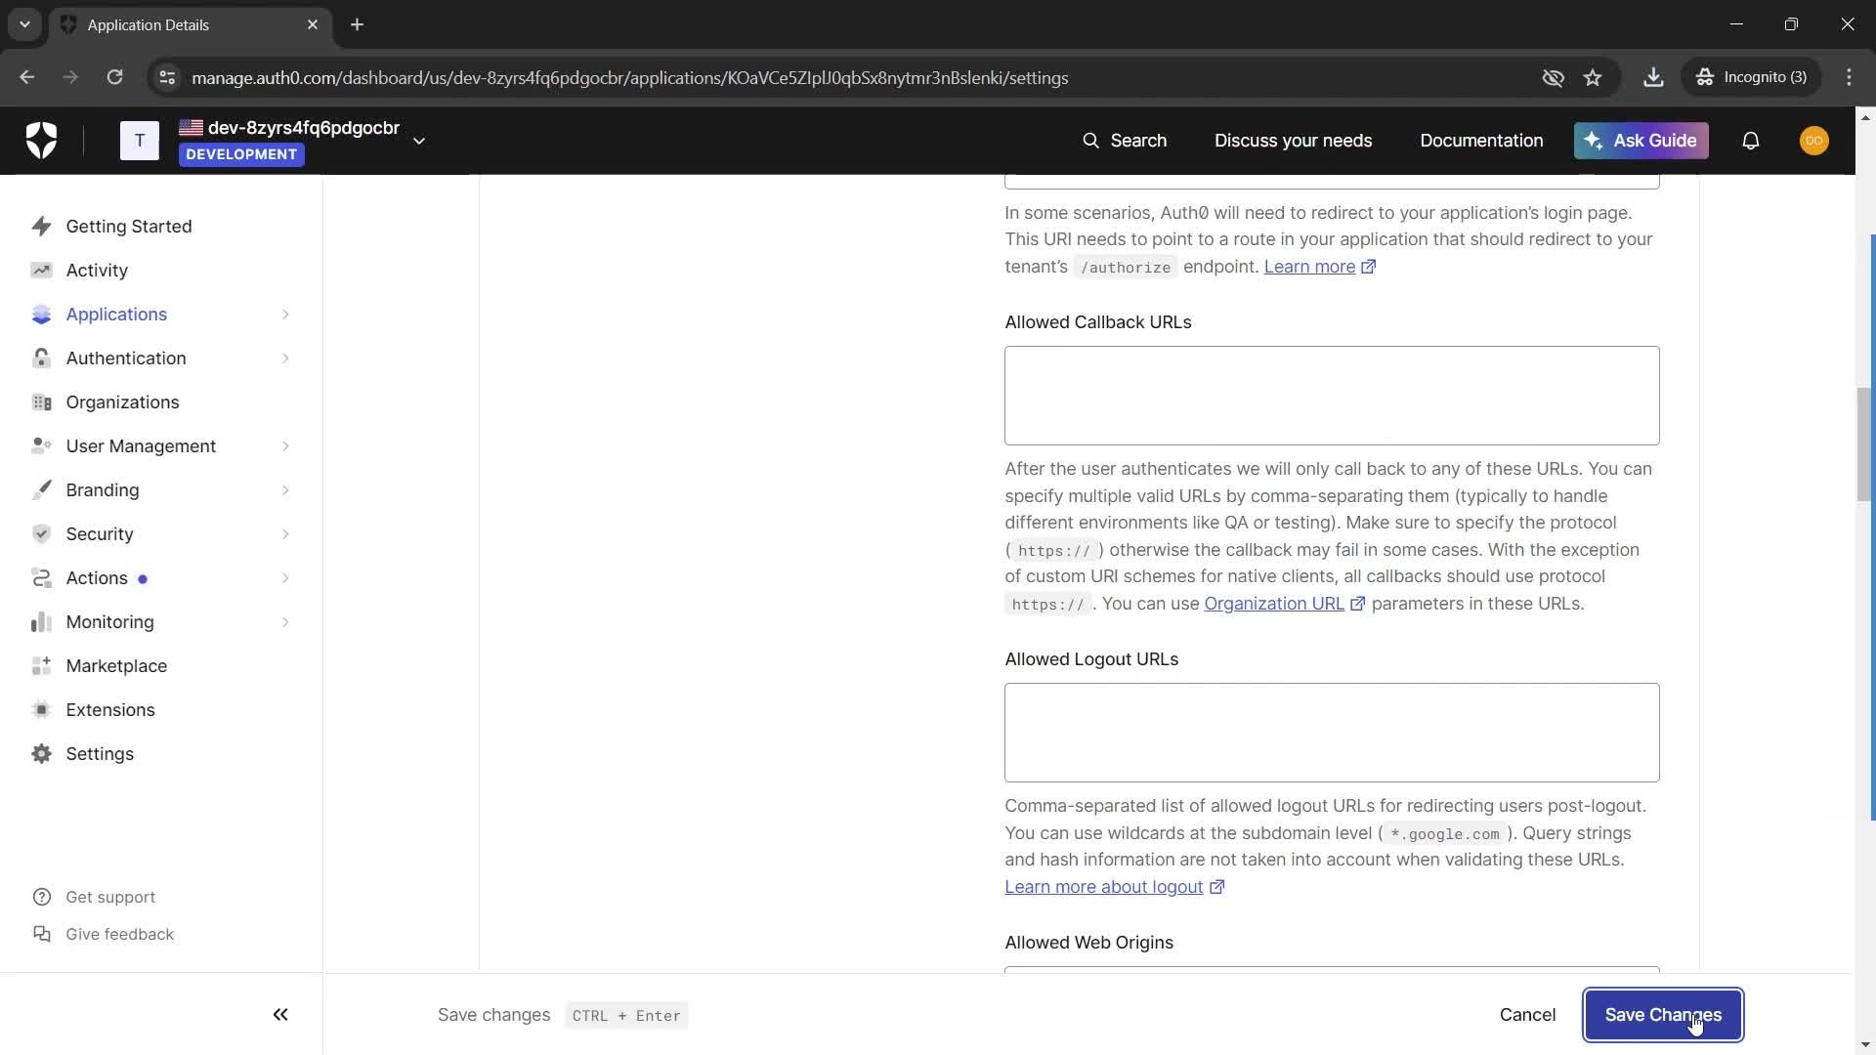Go to Getting Started
This screenshot has height=1055, width=1876.
pos(129,227)
